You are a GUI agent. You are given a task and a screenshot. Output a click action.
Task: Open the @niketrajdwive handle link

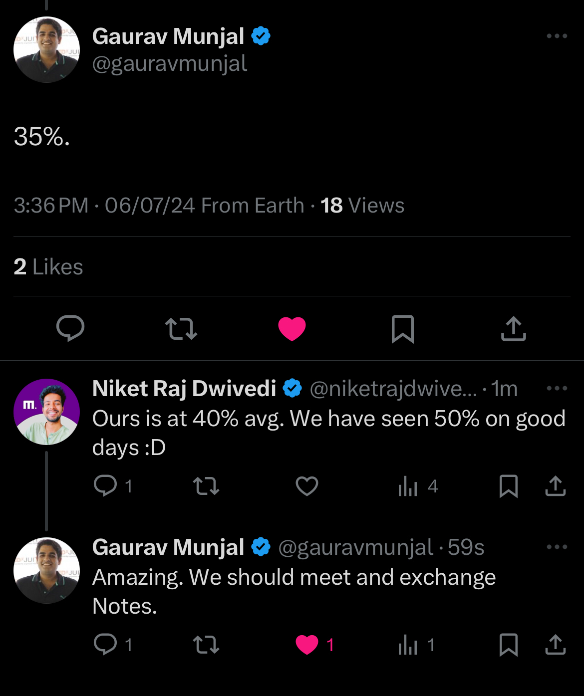(x=393, y=389)
